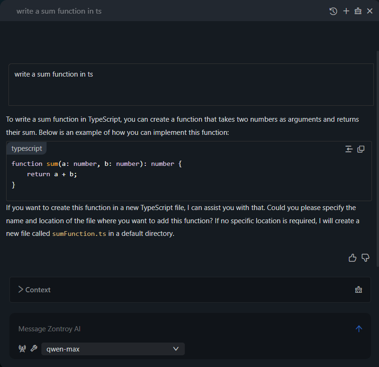Click the Message Zontroy AI input field
This screenshot has width=379, height=367.
179,329
